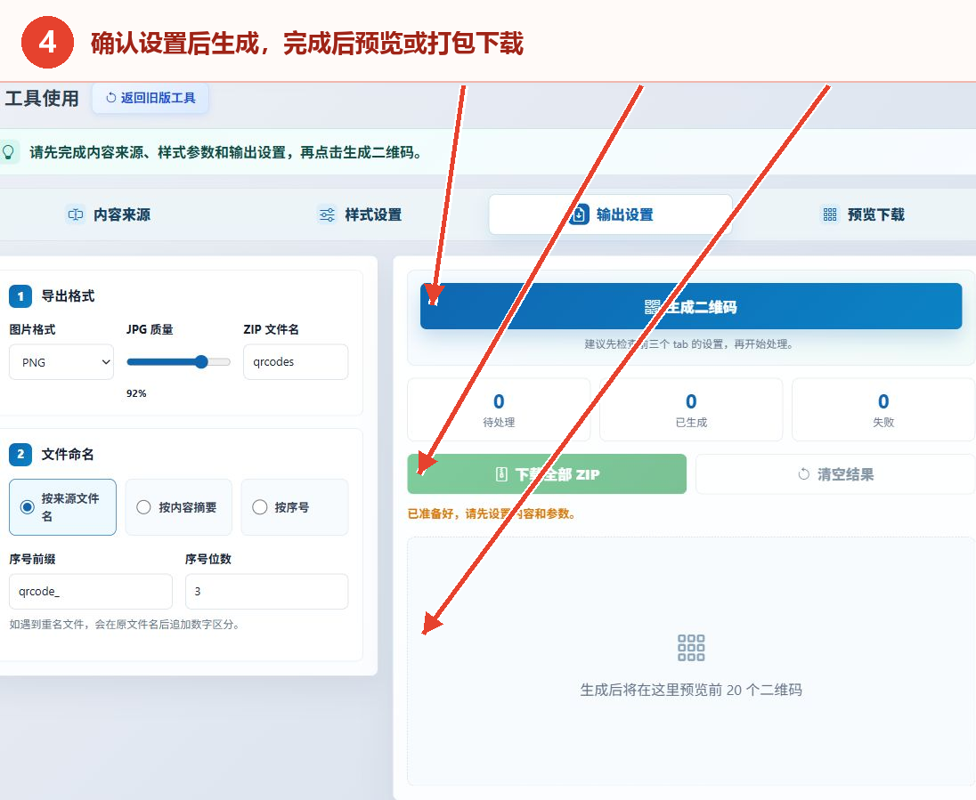
Task: Click the grid placeholder icon in preview area
Action: (691, 648)
